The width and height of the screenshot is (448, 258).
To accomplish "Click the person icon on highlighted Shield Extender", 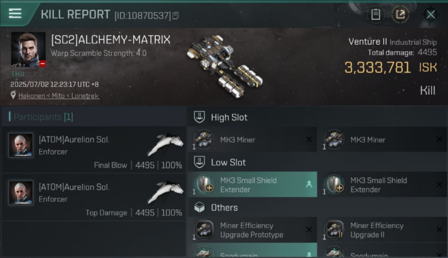I will tap(309, 185).
